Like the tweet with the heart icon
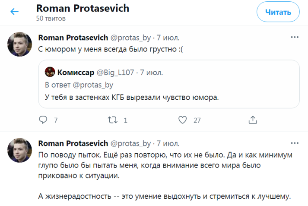This screenshot has width=308, height=206. (183, 120)
